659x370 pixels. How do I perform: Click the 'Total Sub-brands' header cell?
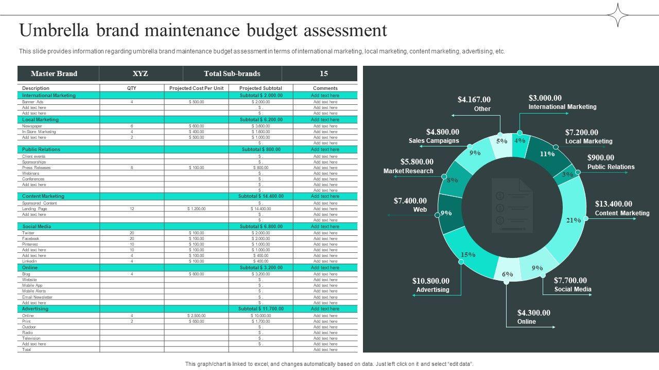pyautogui.click(x=232, y=73)
